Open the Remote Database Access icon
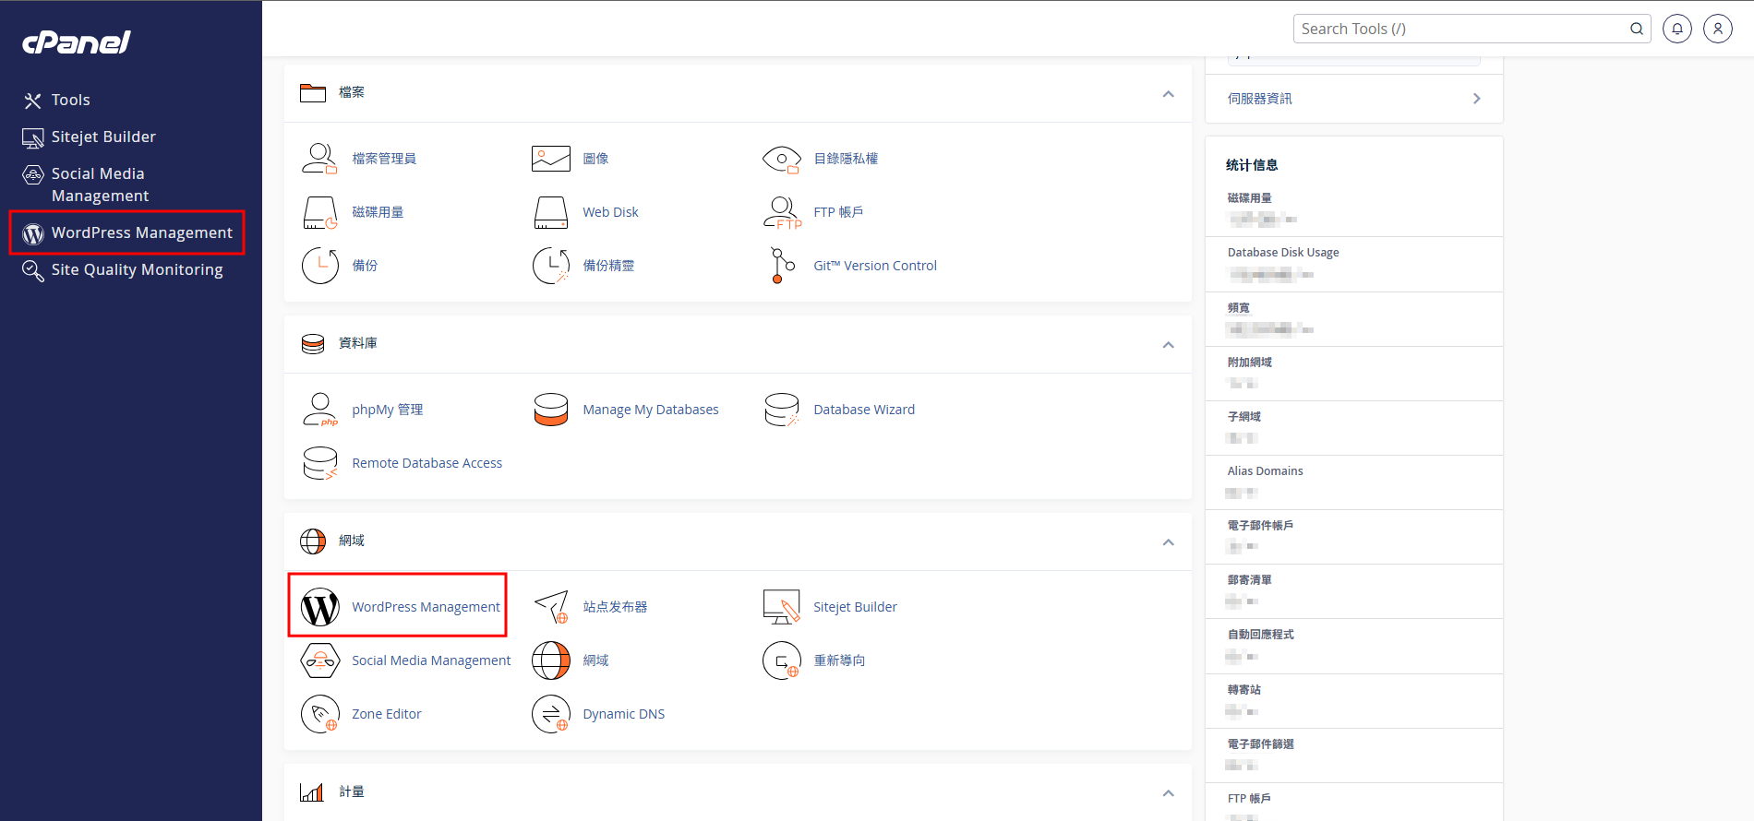 [319, 463]
